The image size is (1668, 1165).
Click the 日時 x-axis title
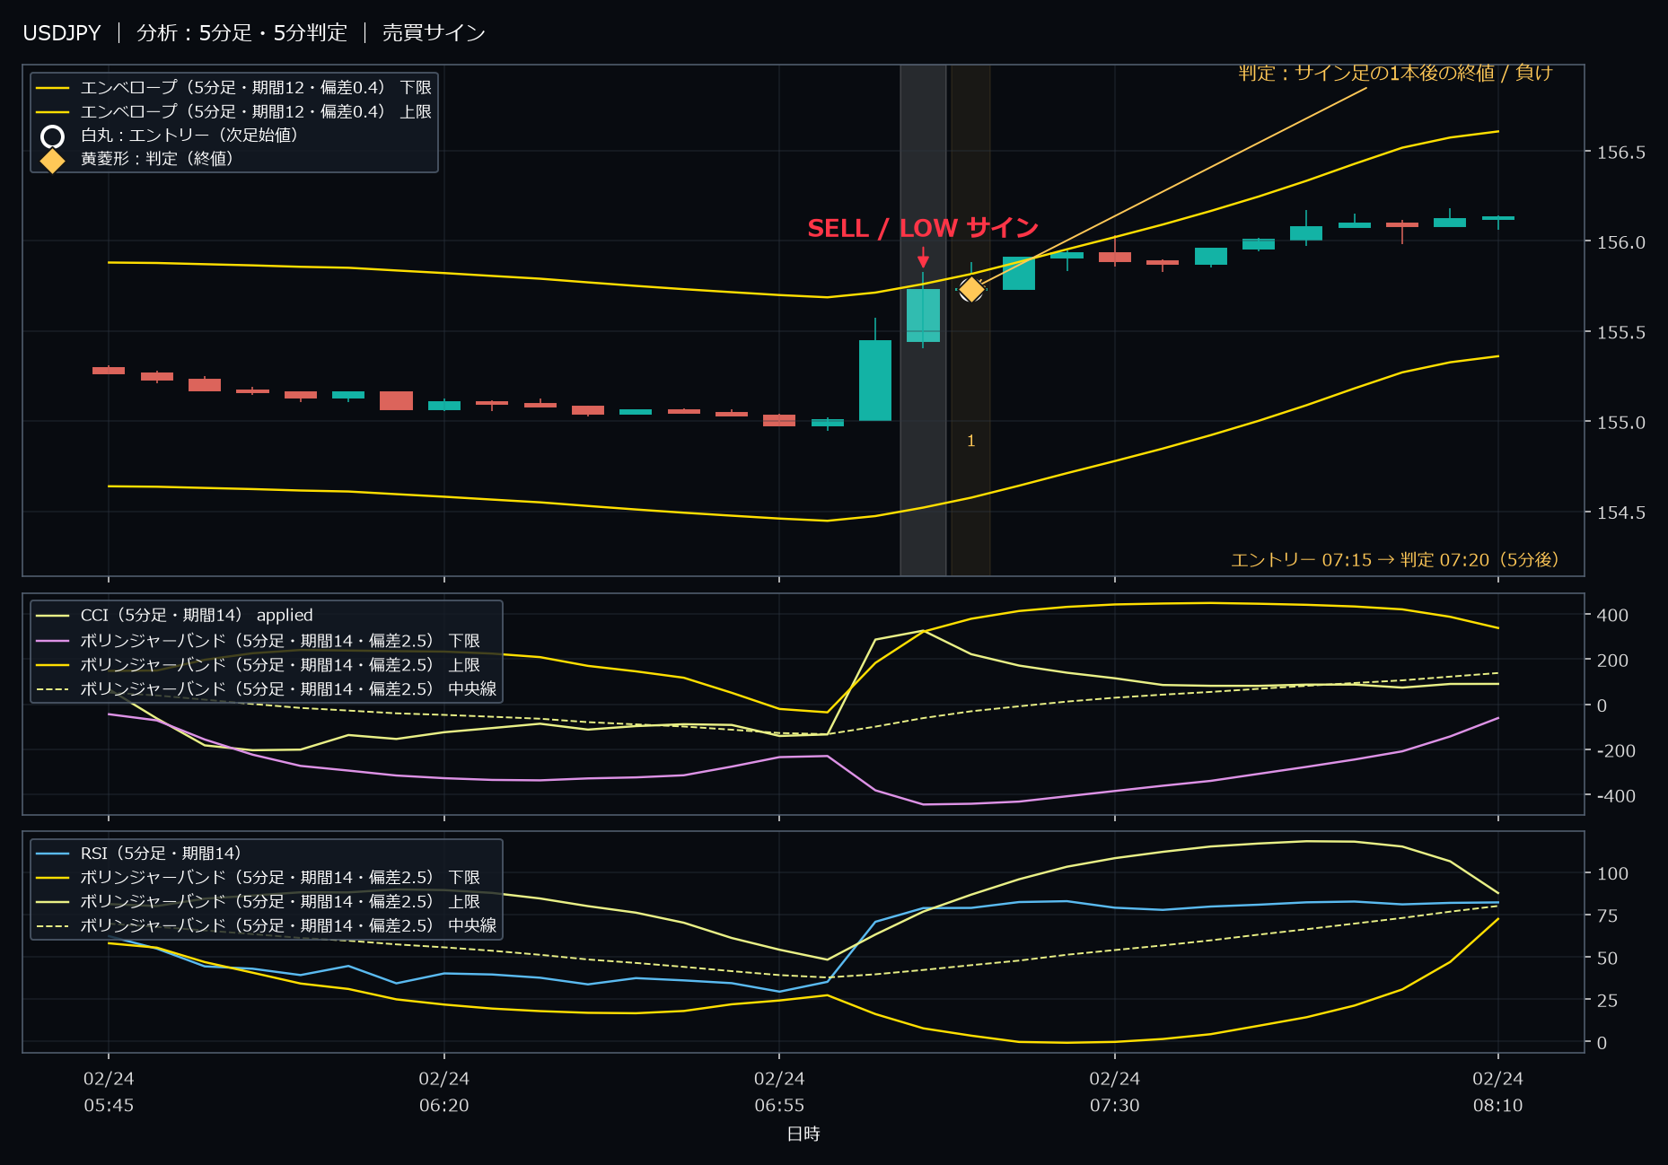point(803,1134)
